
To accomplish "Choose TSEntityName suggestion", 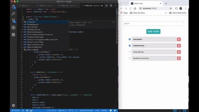I will (46, 50).
